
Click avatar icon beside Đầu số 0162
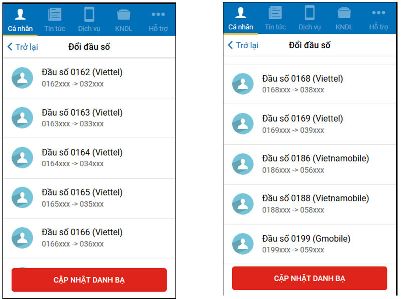coord(22,78)
